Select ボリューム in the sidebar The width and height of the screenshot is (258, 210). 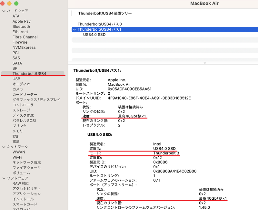click(21, 173)
